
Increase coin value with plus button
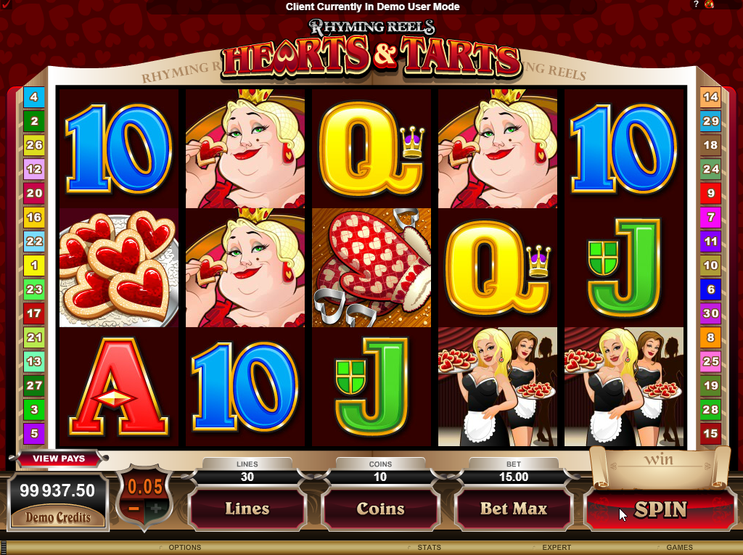156,509
